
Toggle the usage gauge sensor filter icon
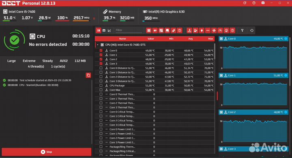(220, 30)
